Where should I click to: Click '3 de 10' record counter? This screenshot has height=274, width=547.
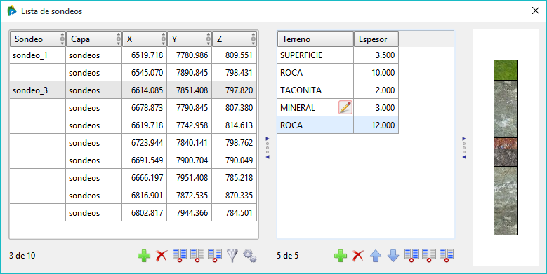click(x=22, y=256)
